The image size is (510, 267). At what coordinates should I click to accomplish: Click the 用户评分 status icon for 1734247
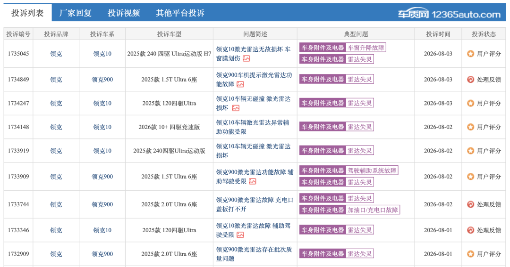click(x=470, y=103)
